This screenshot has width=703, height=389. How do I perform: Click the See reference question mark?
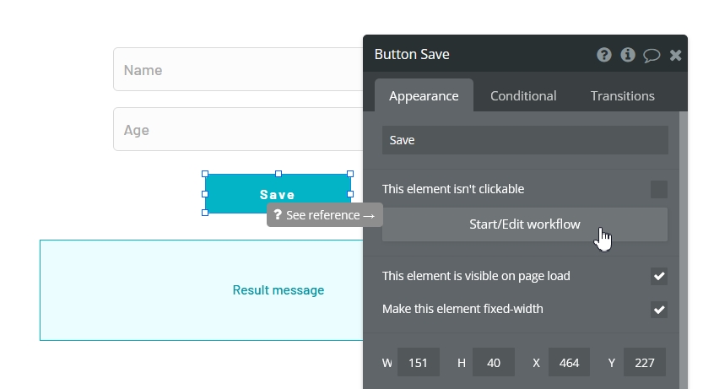(278, 215)
